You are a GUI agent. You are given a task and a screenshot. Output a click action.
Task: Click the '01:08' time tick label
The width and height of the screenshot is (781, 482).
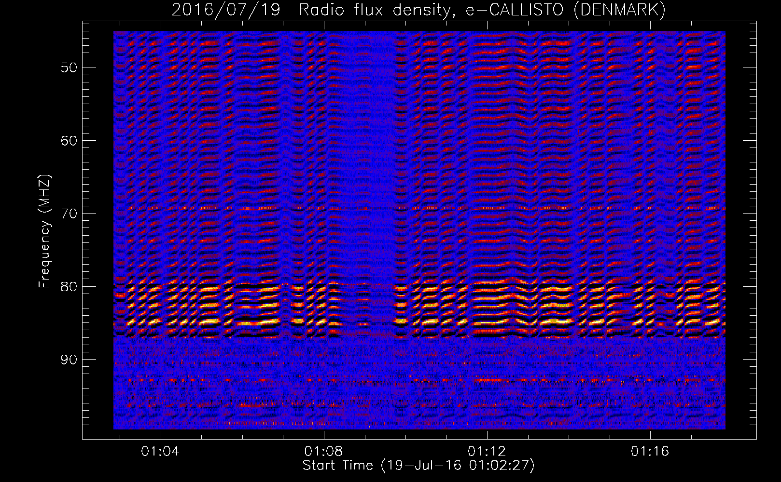coord(323,451)
